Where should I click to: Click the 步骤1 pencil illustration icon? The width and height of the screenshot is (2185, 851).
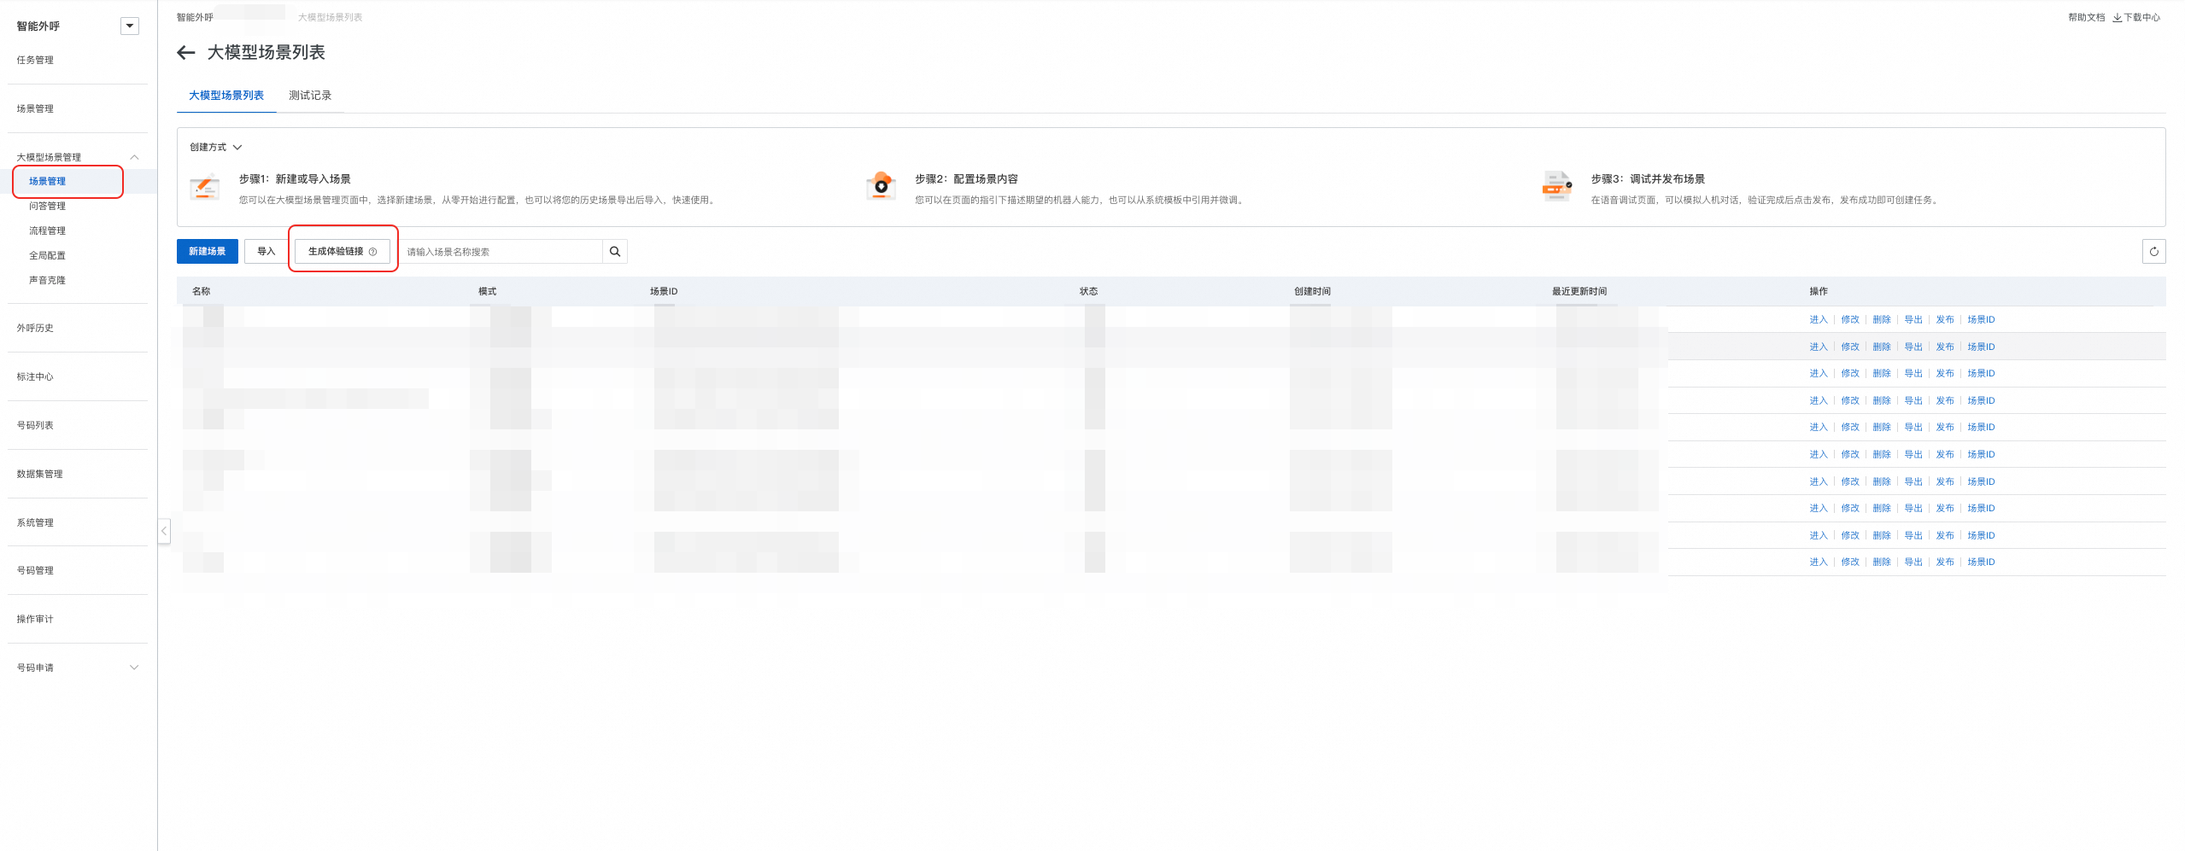click(x=204, y=186)
